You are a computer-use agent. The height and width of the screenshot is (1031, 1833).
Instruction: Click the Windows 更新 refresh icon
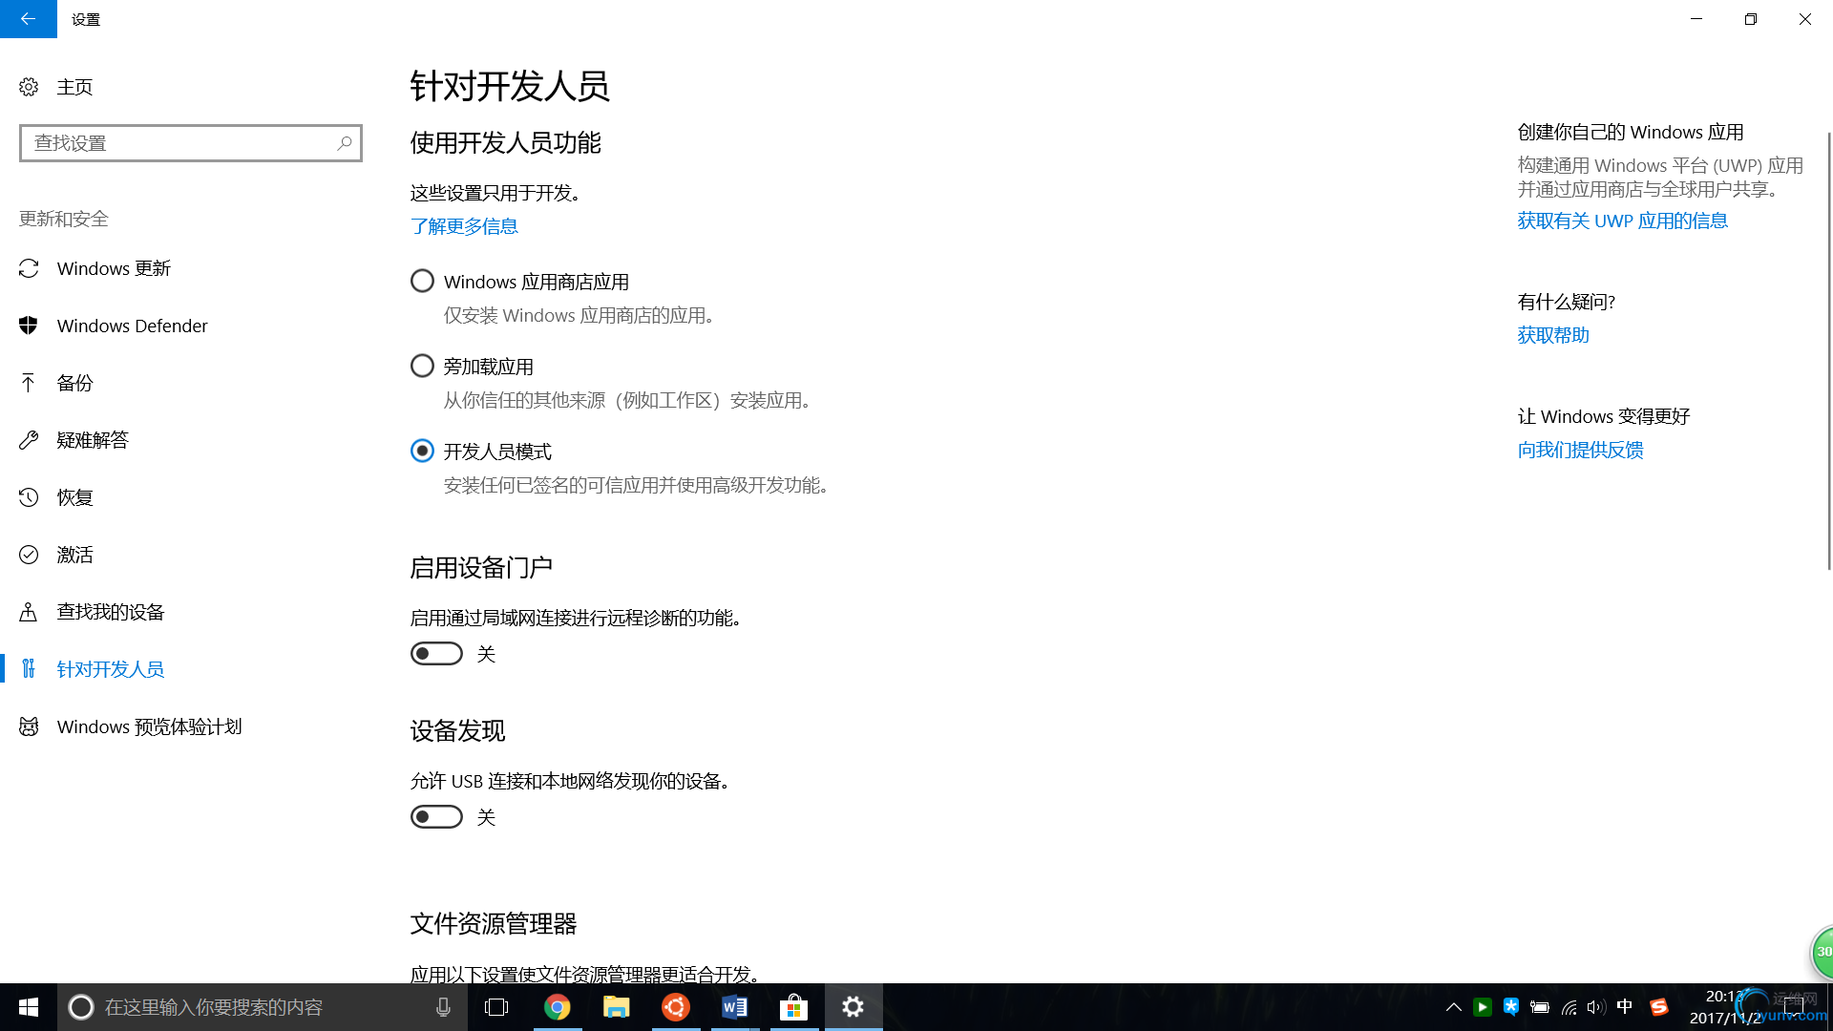tap(29, 268)
